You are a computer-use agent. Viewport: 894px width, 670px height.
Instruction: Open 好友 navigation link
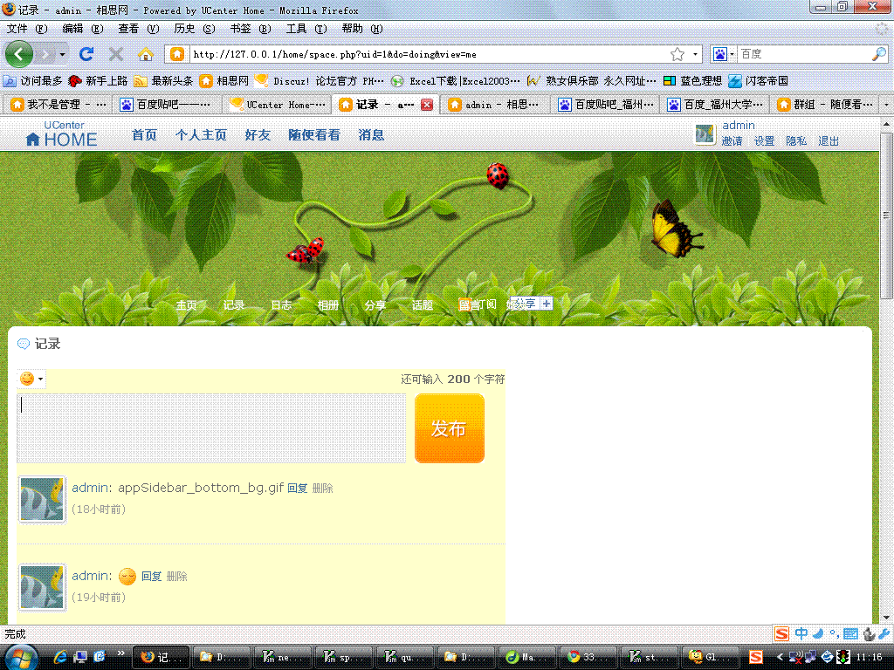(x=258, y=135)
